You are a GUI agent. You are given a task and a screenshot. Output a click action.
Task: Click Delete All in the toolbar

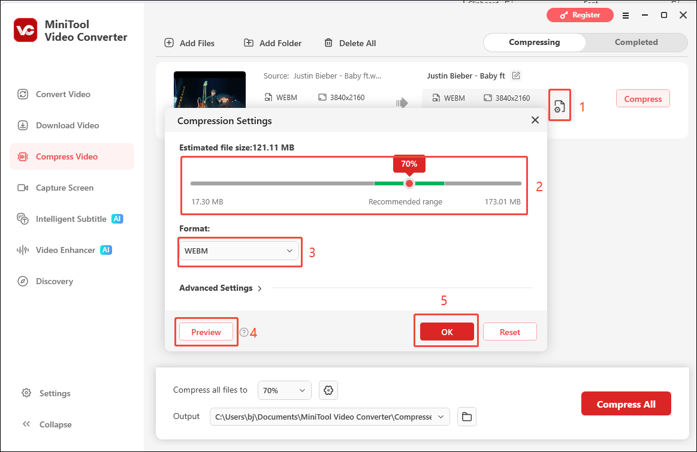350,43
